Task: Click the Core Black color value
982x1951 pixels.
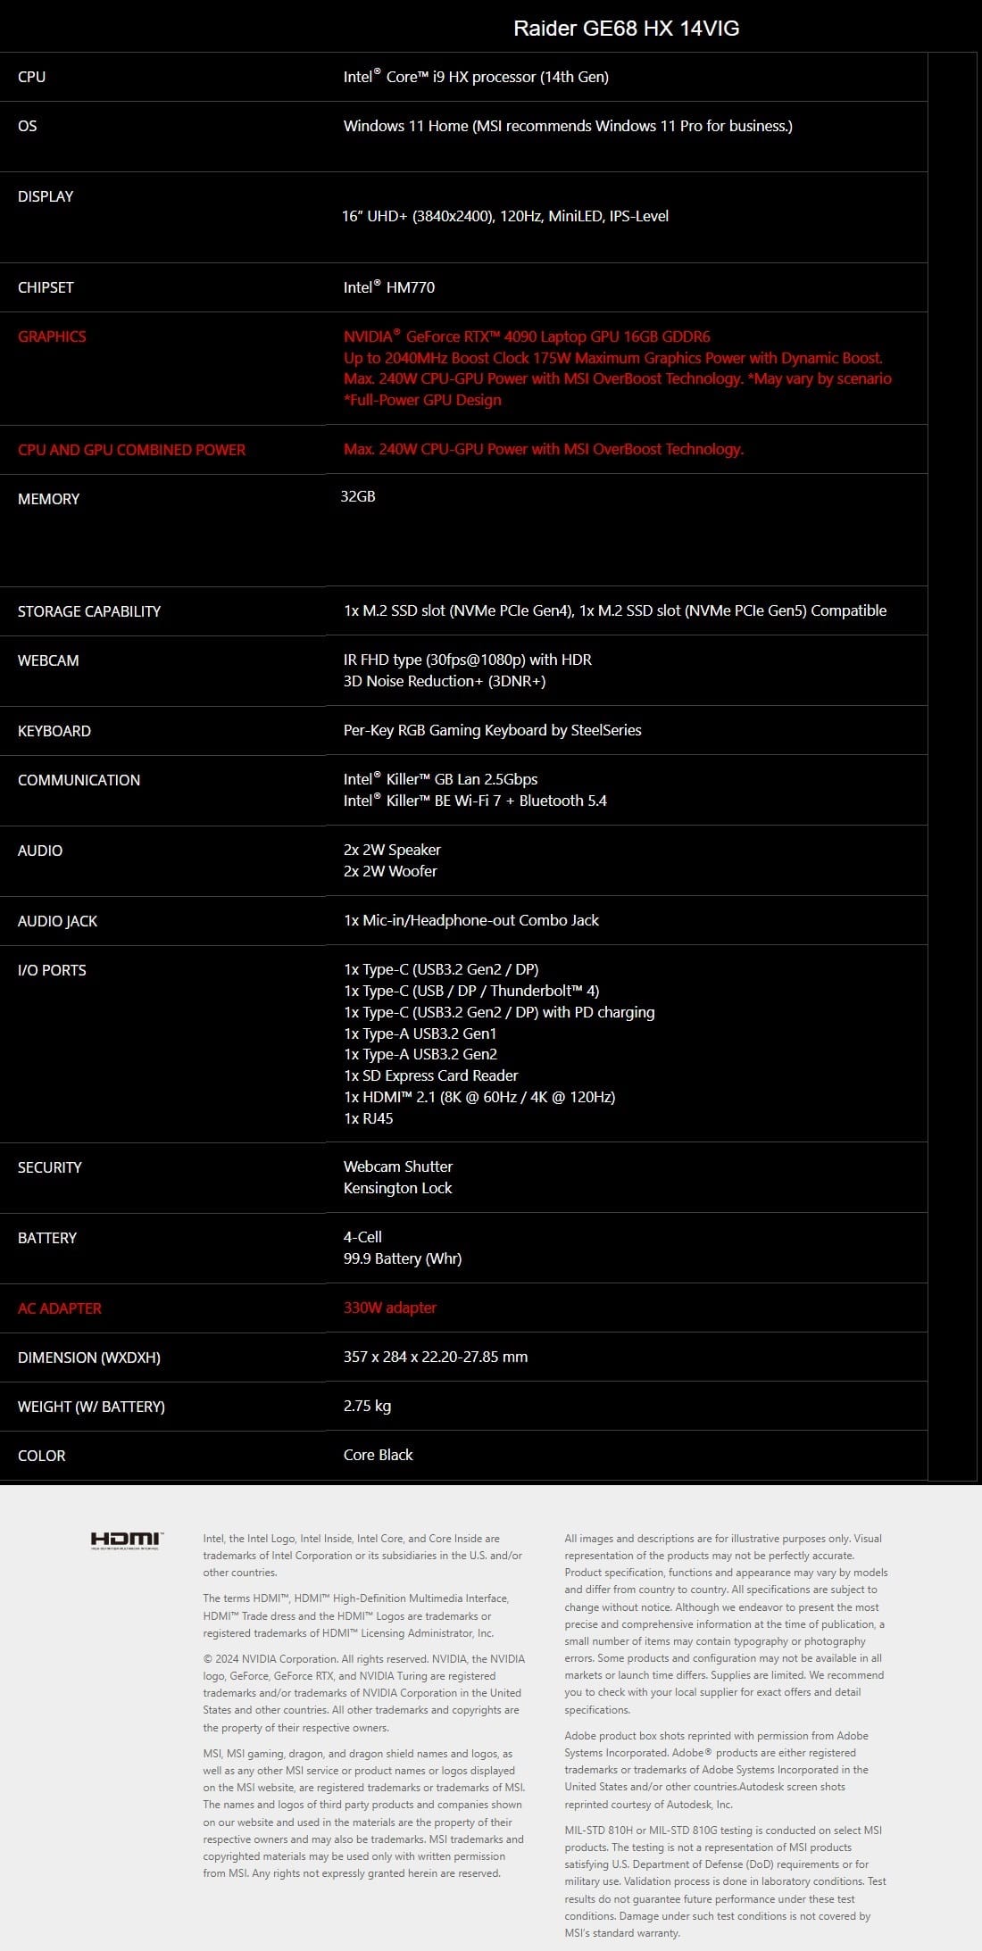Action: coord(379,1455)
